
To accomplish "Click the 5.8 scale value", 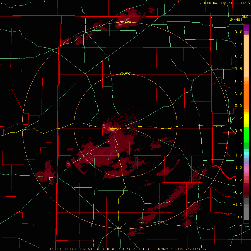I will [x=238, y=93].
